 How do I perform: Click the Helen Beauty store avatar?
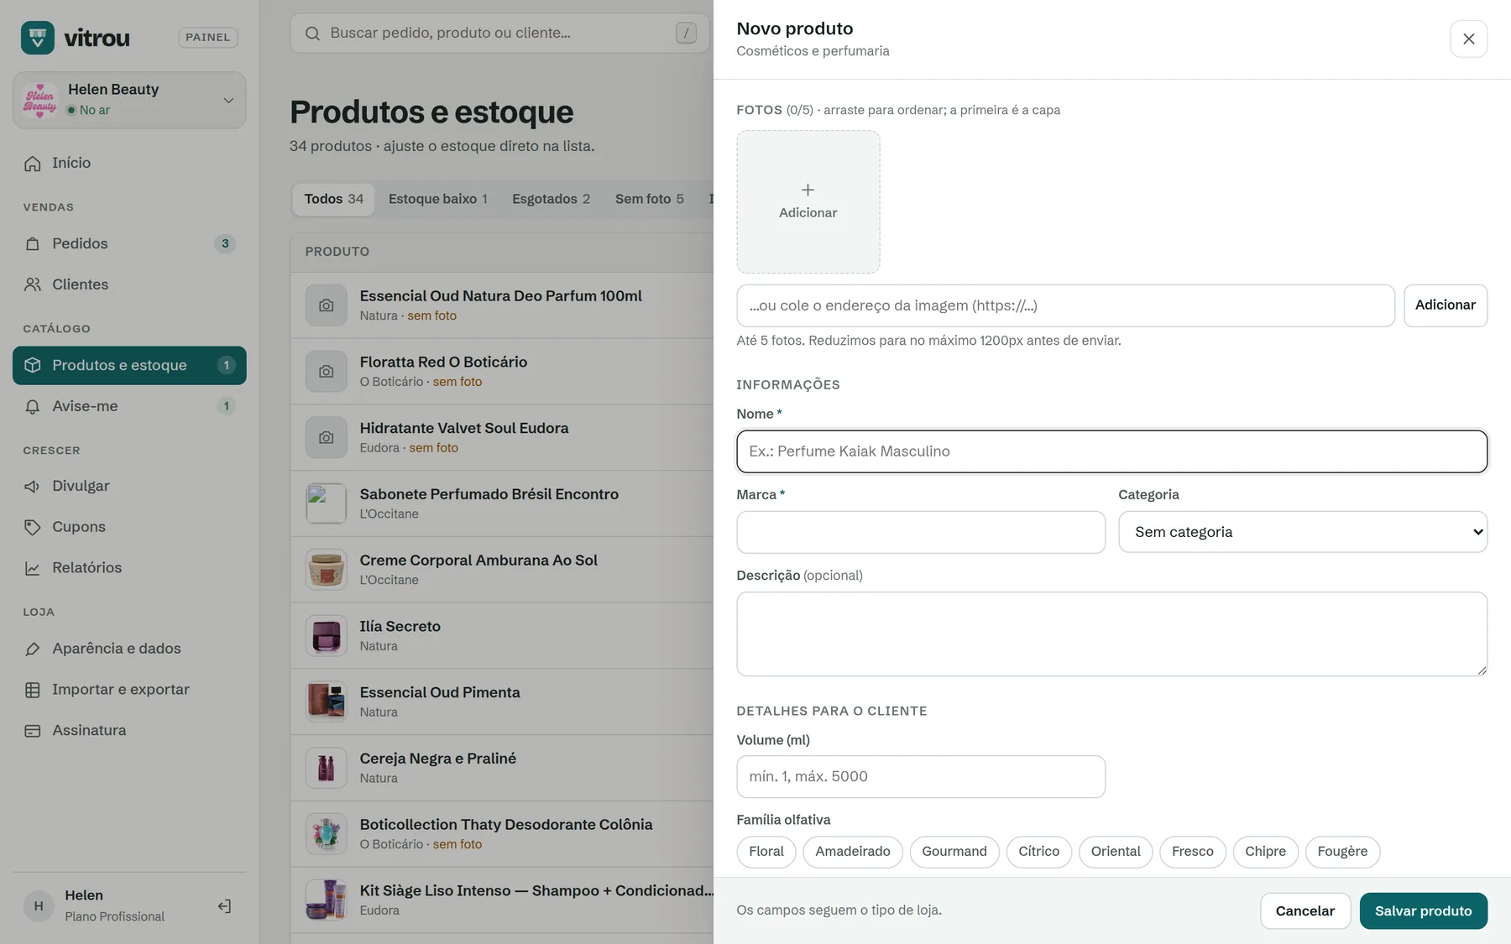(39, 100)
